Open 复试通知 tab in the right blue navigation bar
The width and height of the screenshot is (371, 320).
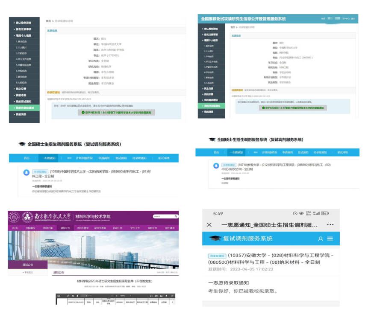(303, 152)
